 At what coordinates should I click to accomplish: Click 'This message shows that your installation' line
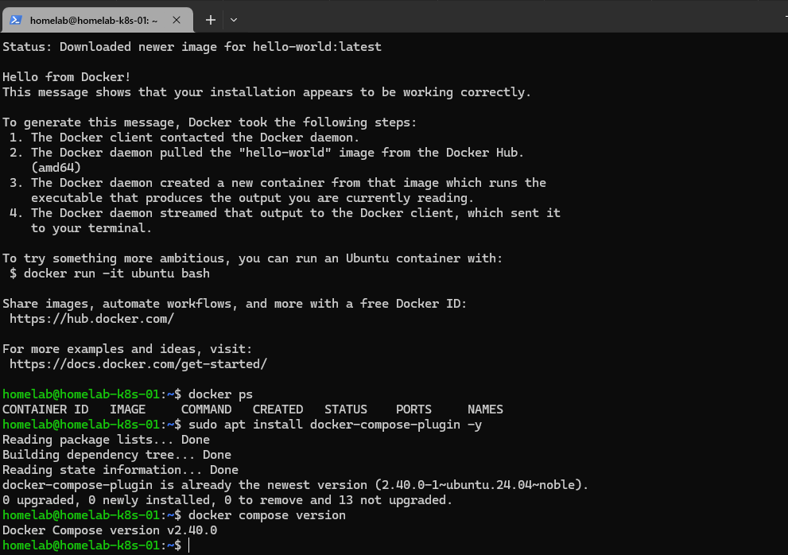coord(267,92)
